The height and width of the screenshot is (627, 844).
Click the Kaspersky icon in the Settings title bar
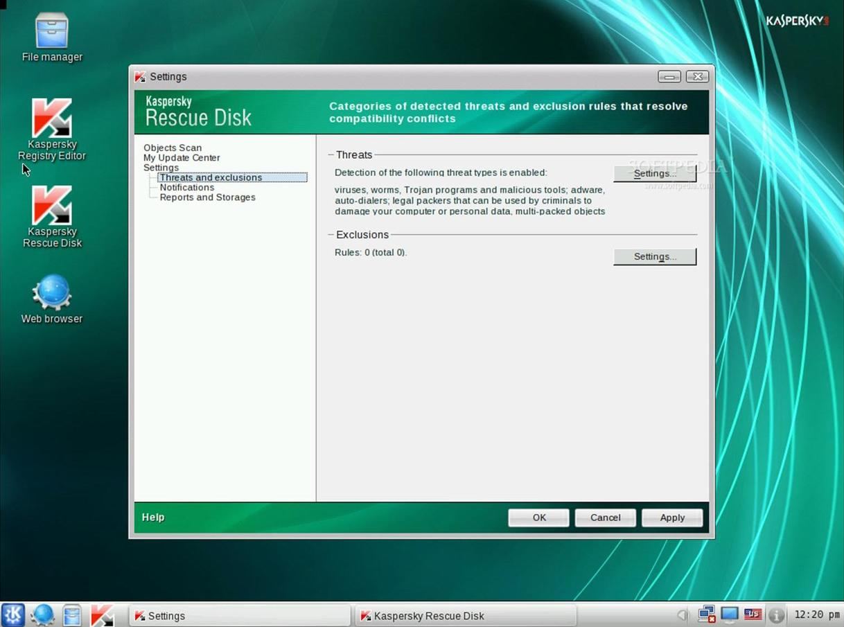coord(140,77)
